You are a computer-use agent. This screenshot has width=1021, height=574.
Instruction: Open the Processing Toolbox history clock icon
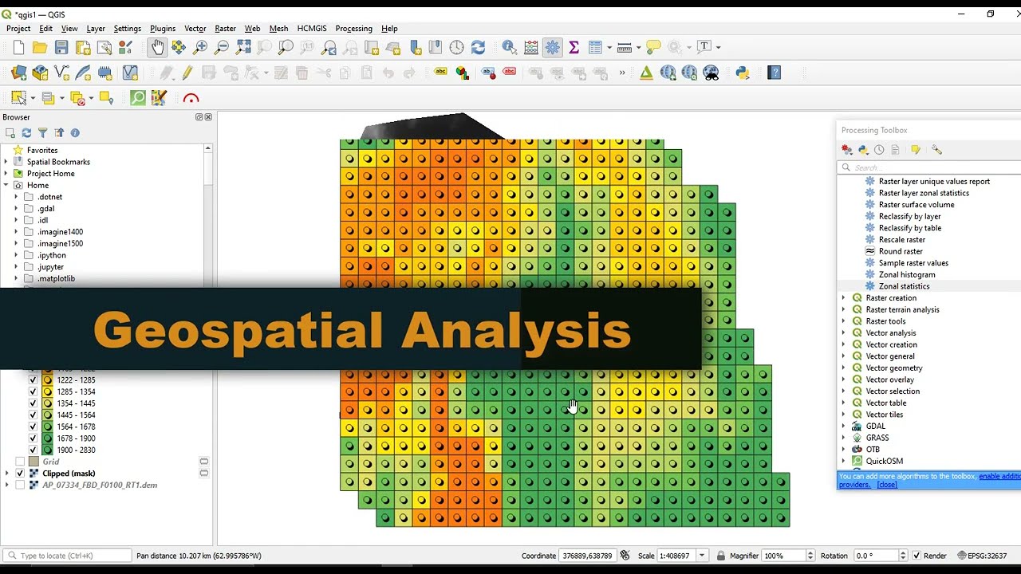click(x=879, y=150)
